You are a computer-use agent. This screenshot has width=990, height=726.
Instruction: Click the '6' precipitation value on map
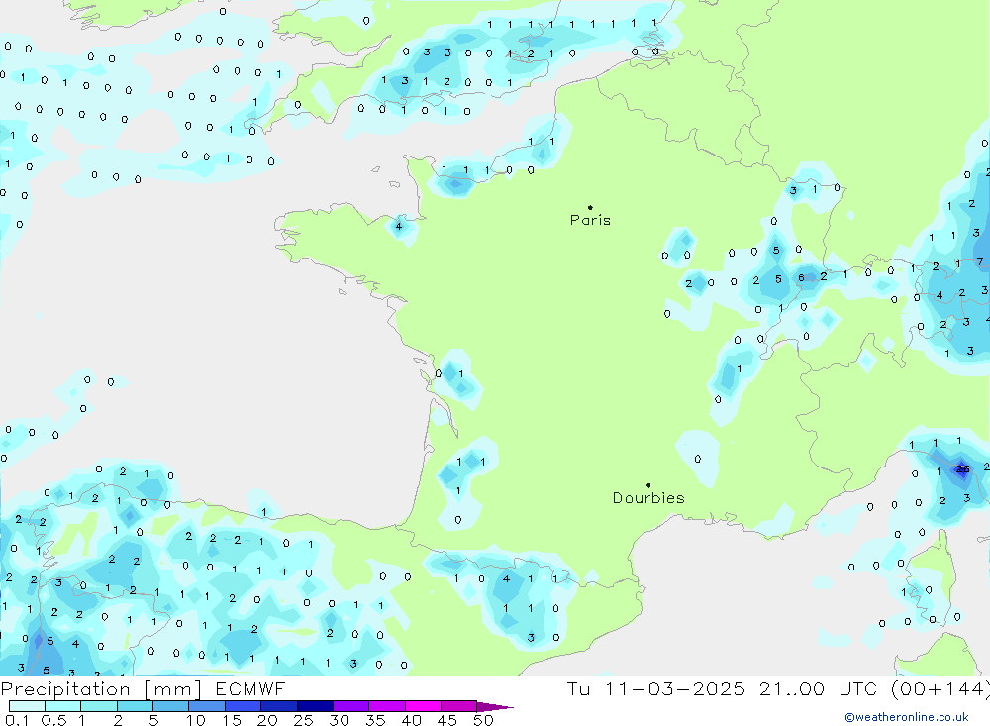(801, 277)
